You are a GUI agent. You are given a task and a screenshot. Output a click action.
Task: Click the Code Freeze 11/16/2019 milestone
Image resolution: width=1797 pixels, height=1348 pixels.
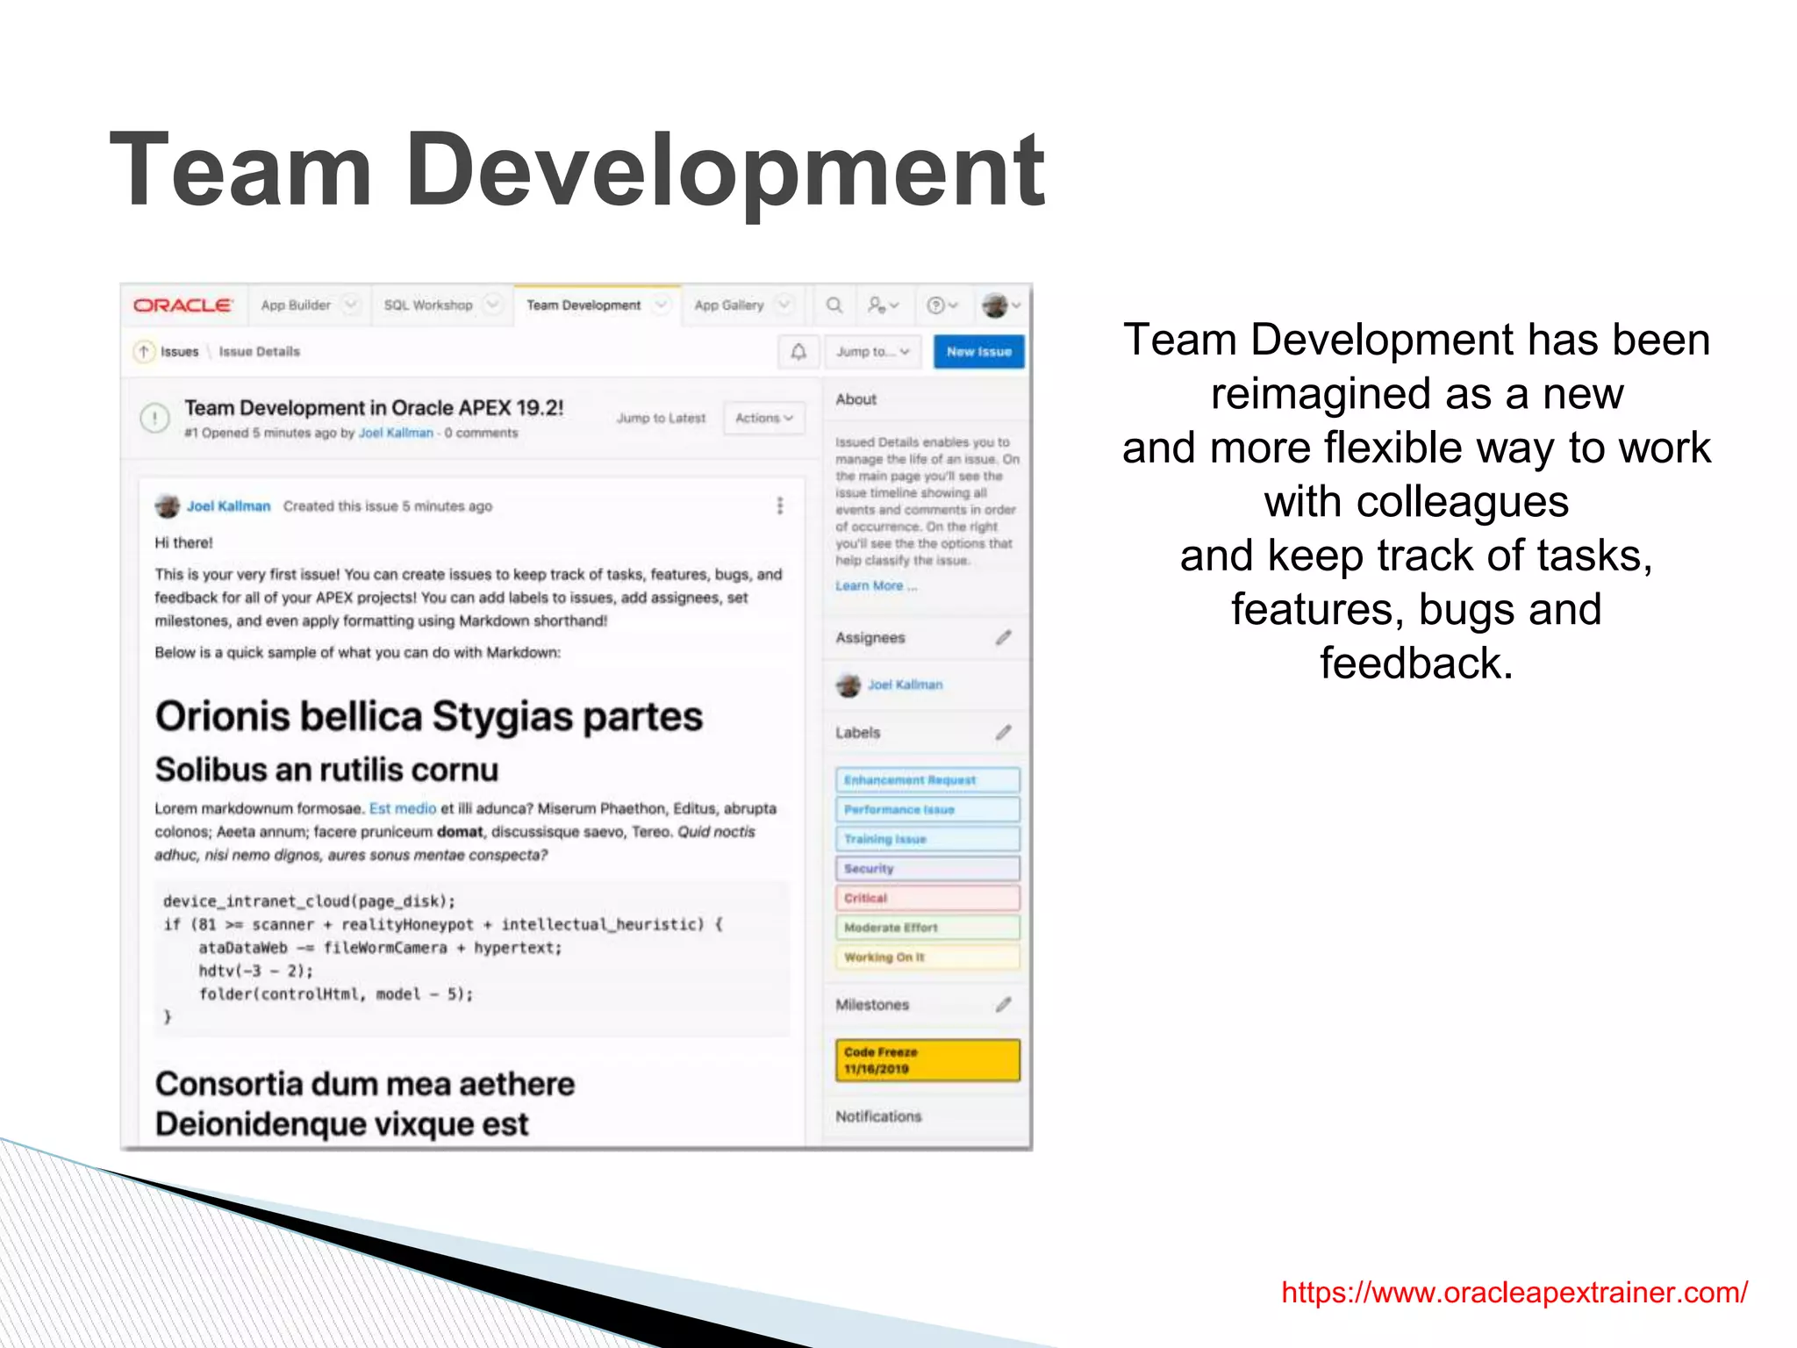(927, 1060)
